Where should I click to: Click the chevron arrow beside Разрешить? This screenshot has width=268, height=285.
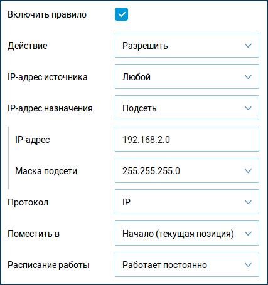click(x=248, y=46)
